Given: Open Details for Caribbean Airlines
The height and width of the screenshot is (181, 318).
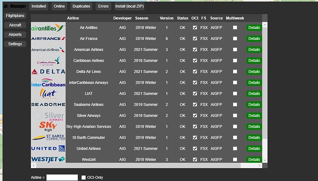Looking at the screenshot, I should pyautogui.click(x=254, y=61).
